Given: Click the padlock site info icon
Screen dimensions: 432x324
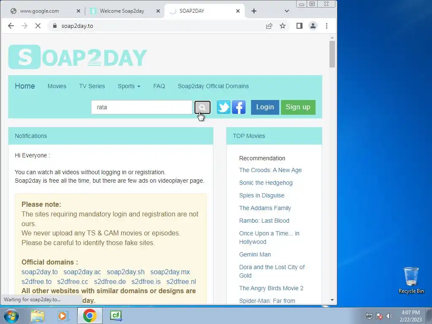Looking at the screenshot, I should [55, 26].
